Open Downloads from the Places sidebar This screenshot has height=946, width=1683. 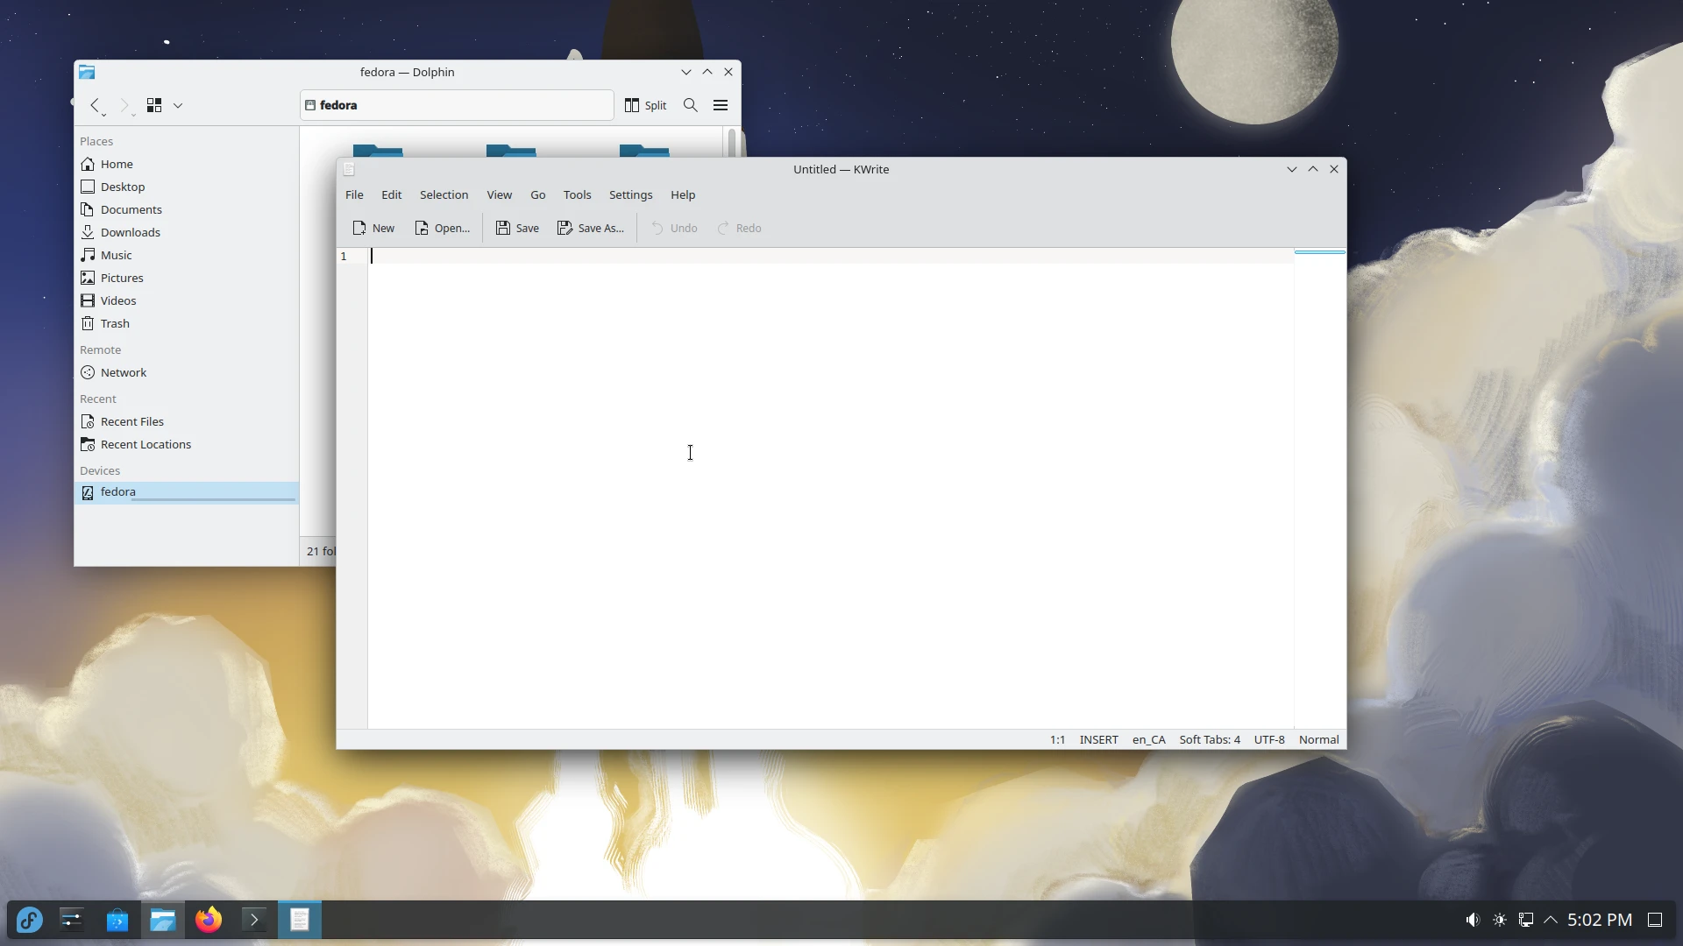point(130,232)
